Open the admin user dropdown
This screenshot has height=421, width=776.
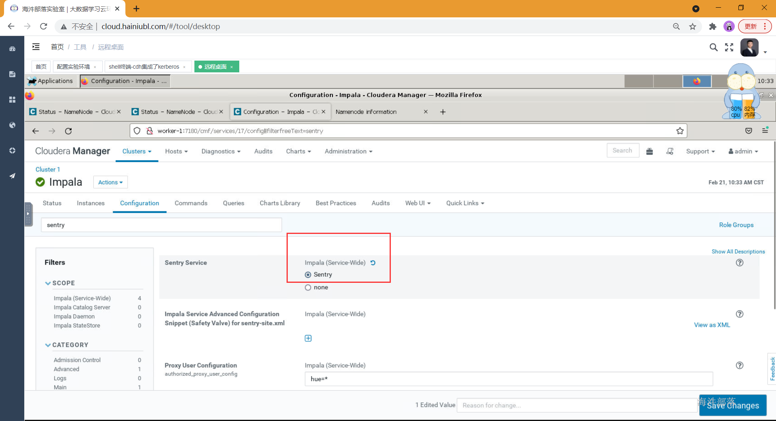point(743,151)
